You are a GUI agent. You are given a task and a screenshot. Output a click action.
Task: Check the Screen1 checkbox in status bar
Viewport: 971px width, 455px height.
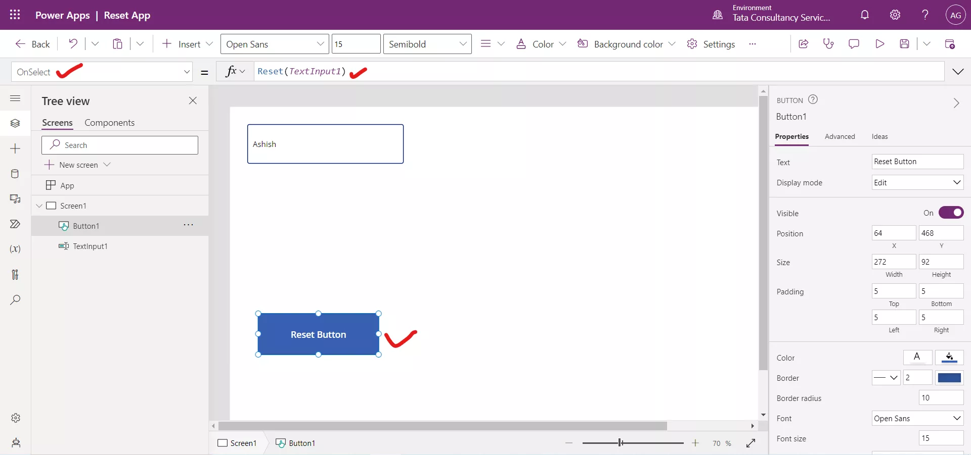point(223,443)
